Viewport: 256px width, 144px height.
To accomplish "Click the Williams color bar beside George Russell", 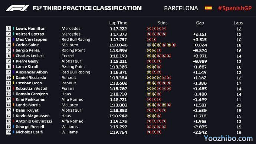I will click(x=13, y=127).
